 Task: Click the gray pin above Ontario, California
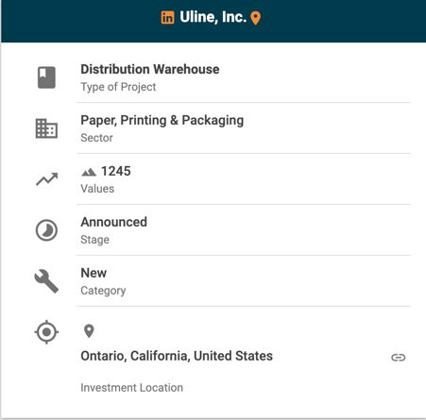point(89,331)
